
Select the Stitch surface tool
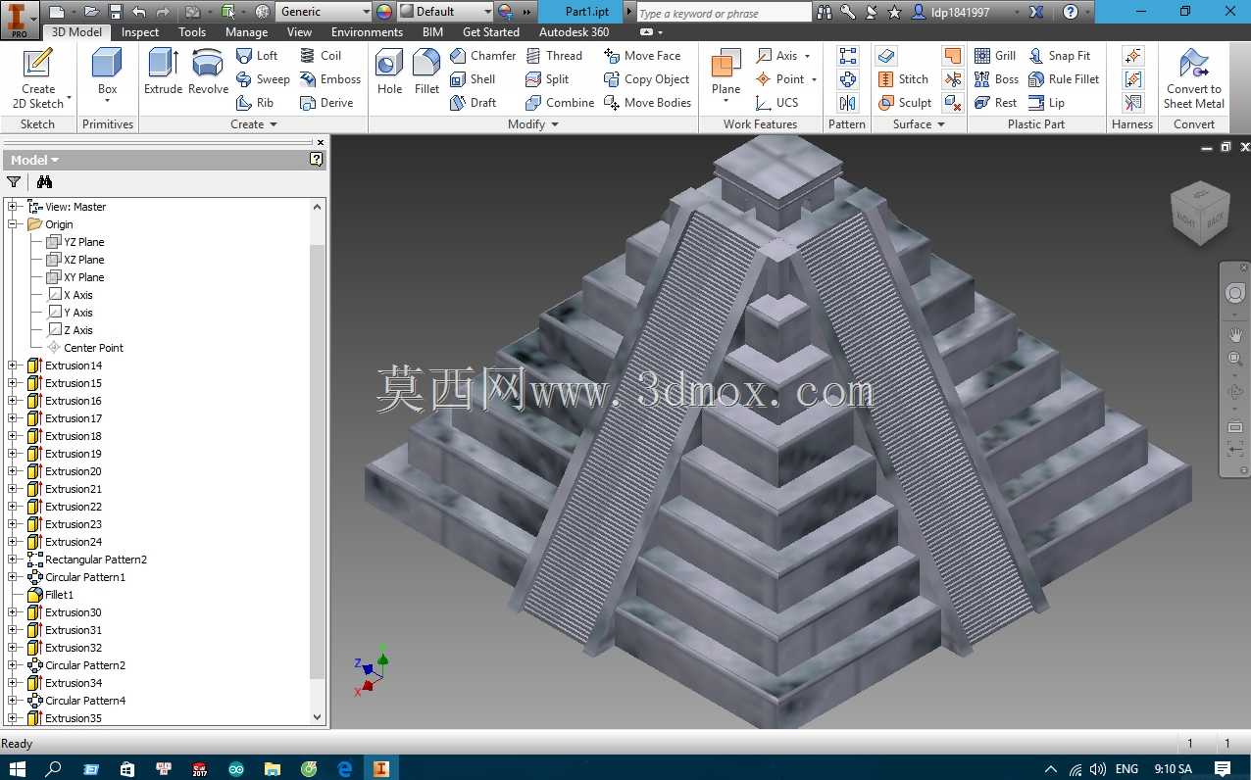[x=903, y=79]
